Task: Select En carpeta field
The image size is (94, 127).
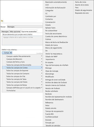Action: tap(49, 62)
